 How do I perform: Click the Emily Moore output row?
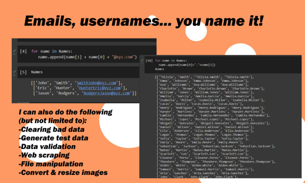pyautogui.click(x=200, y=142)
